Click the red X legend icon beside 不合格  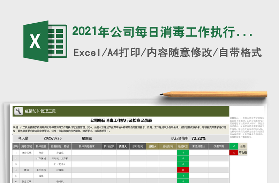pyautogui.click(x=233, y=152)
